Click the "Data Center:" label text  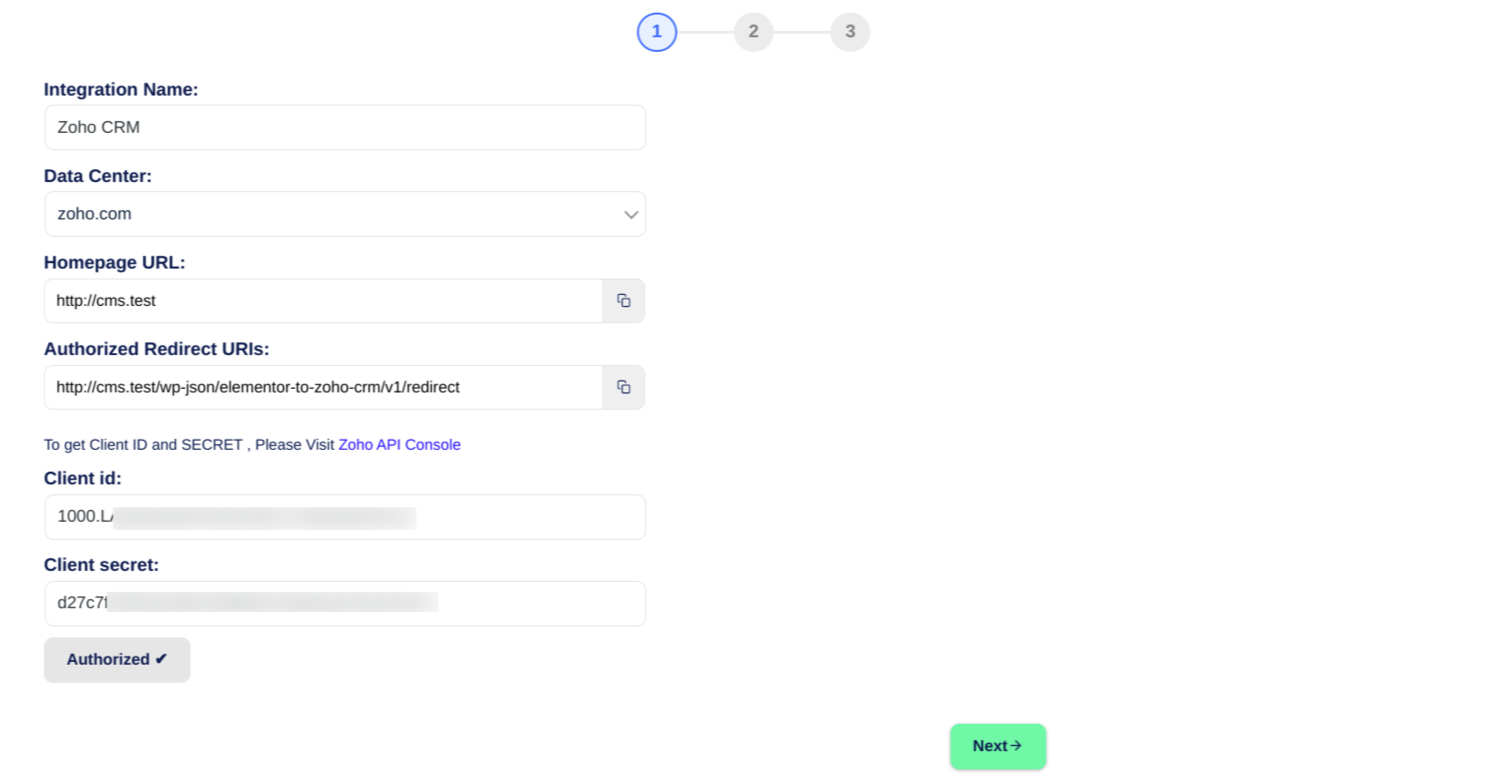pyautogui.click(x=97, y=176)
